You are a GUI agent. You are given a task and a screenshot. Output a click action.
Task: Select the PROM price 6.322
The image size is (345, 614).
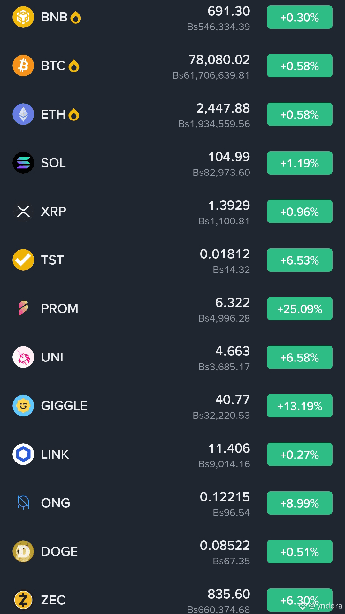click(x=233, y=302)
